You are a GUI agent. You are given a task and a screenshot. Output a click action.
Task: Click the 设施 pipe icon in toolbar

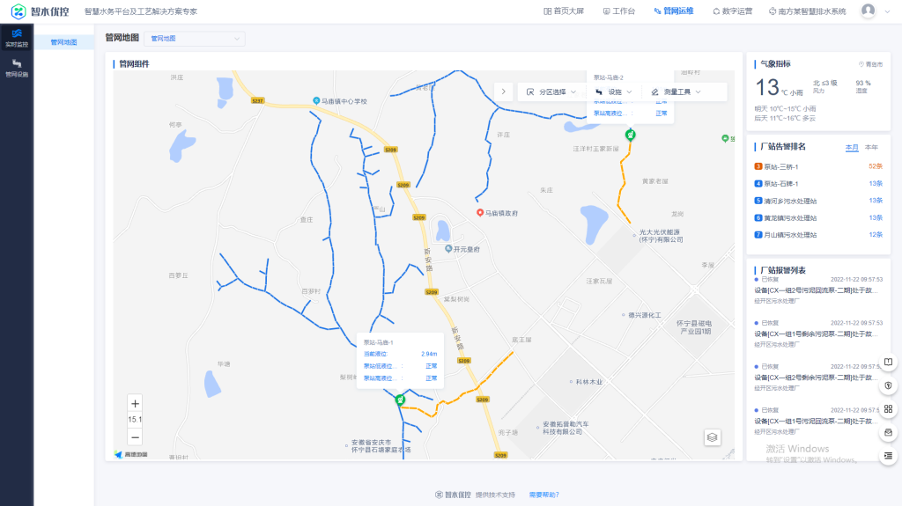click(599, 92)
